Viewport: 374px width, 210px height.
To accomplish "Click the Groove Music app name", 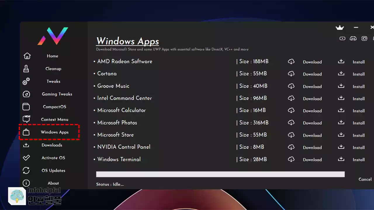I will (113, 86).
